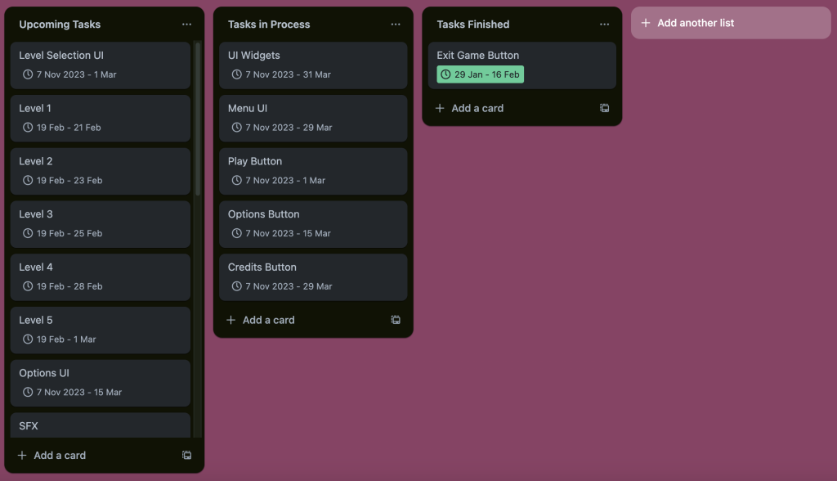Click template icon in Tasks in Process list
The width and height of the screenshot is (837, 481).
pos(396,321)
